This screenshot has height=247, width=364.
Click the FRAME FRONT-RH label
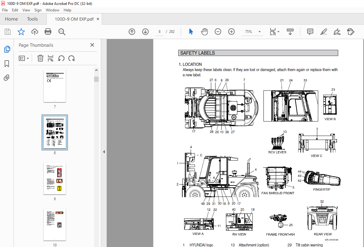pos(280,234)
